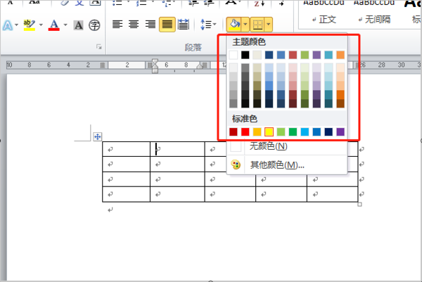Pick orange theme swatch in top row

click(340, 55)
